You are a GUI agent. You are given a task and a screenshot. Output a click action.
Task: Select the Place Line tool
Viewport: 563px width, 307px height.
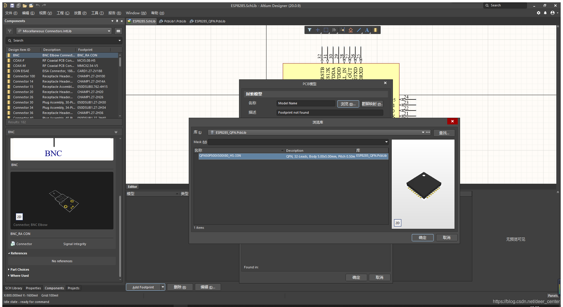click(359, 30)
